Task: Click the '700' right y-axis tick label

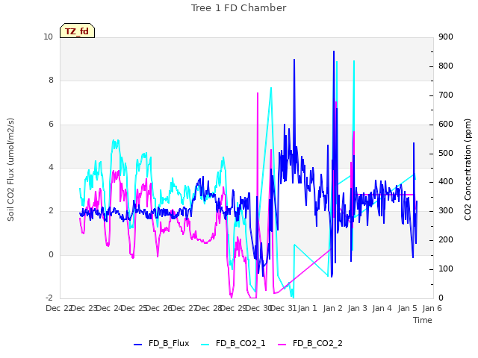Action: tap(446, 95)
